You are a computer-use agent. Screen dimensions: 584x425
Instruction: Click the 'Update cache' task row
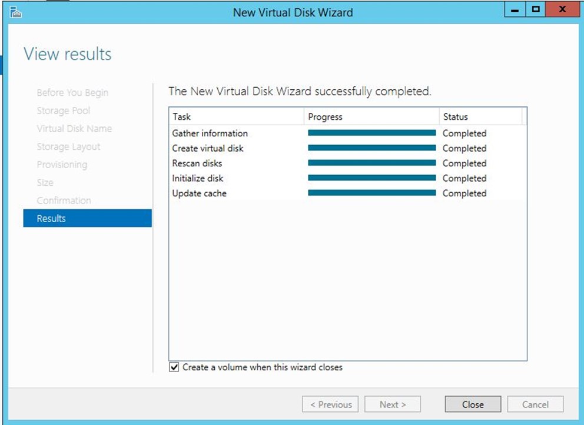click(x=348, y=193)
